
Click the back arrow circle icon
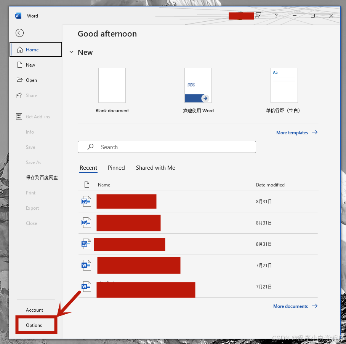19,33
